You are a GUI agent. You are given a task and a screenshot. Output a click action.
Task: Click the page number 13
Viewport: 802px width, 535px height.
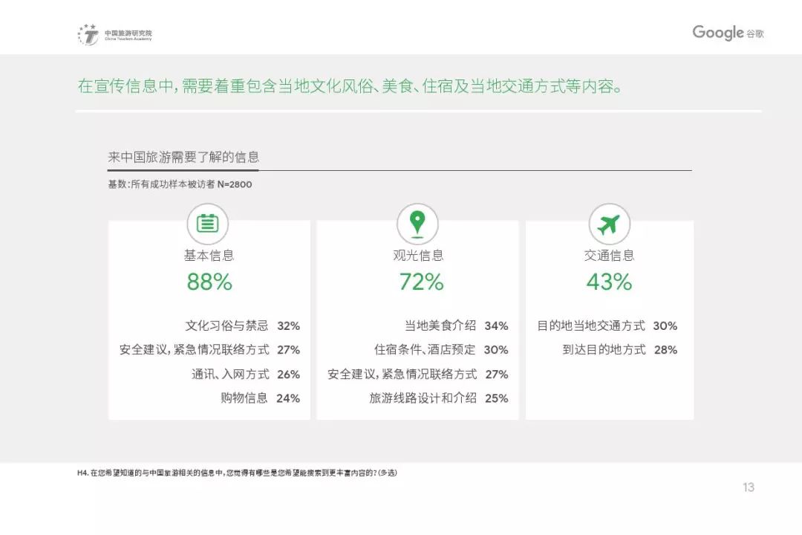click(x=749, y=487)
